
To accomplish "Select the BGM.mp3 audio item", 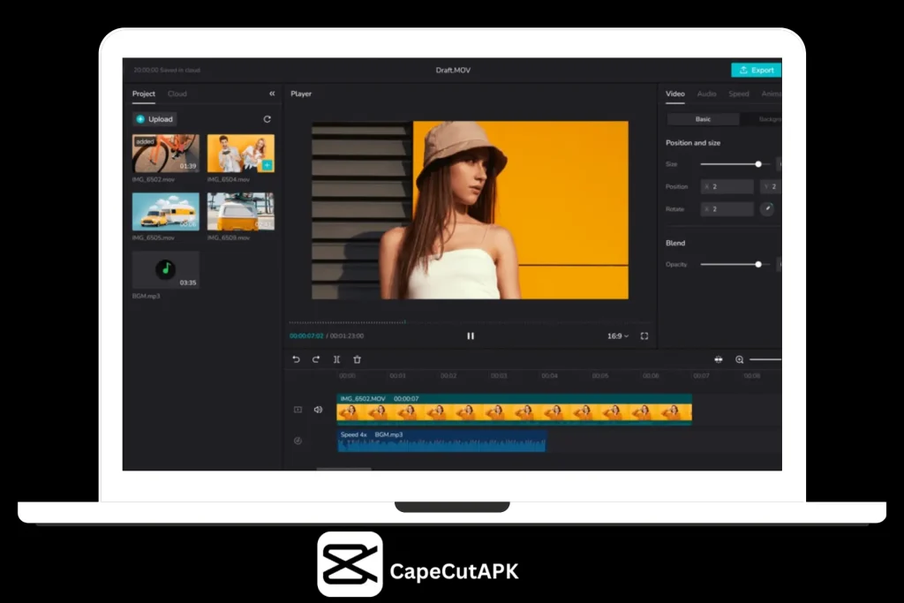I will pos(165,269).
